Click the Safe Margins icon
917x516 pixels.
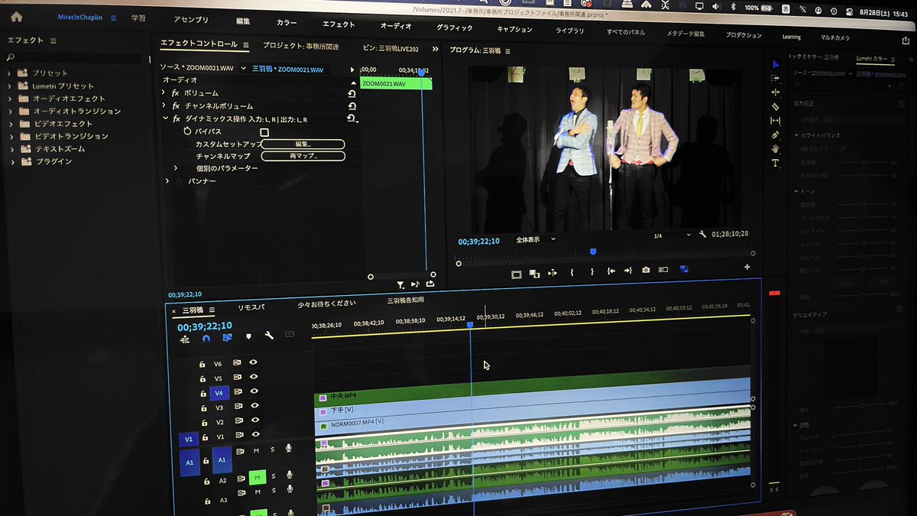tap(517, 274)
